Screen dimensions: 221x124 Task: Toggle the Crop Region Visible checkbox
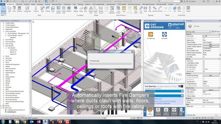click(x=204, y=63)
